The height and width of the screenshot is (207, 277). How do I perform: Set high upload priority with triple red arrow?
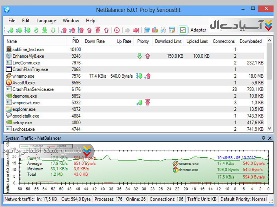(81, 30)
